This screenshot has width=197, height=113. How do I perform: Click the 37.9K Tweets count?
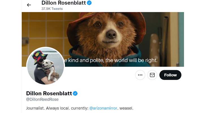(52, 9)
